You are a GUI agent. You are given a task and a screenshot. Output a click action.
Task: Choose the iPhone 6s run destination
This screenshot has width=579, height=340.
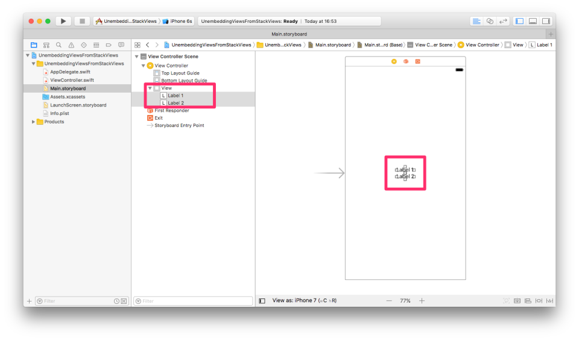coord(177,21)
